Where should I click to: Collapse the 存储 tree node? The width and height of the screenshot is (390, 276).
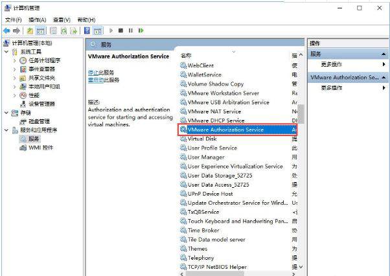point(6,113)
